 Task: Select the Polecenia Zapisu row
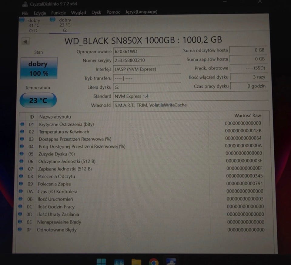point(142,184)
